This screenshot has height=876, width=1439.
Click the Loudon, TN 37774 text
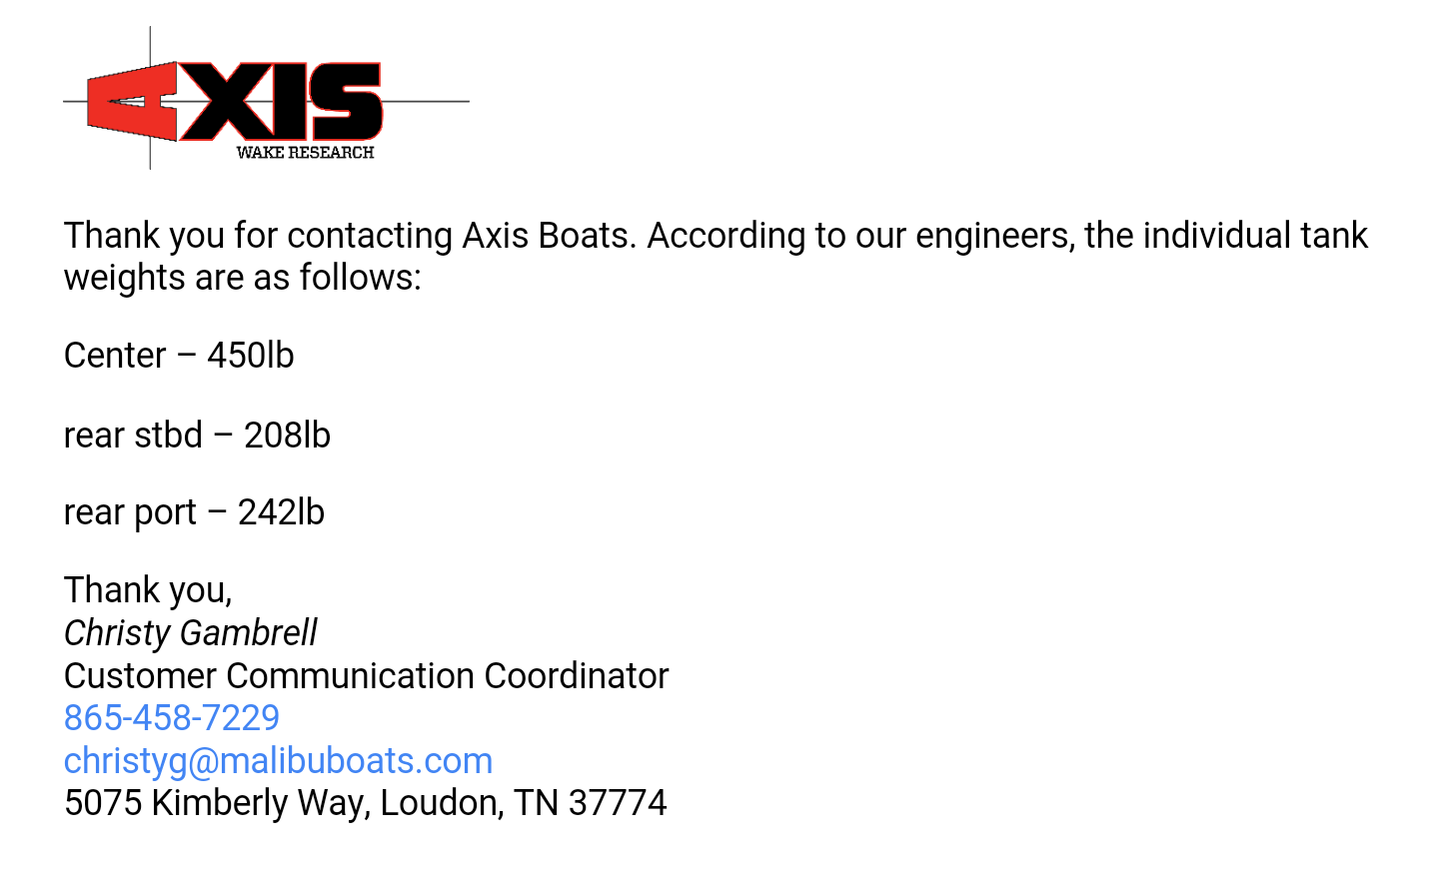click(523, 803)
